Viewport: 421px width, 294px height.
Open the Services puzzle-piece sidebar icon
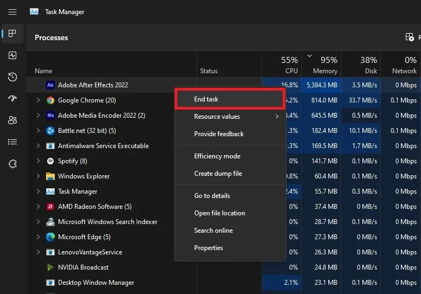pyautogui.click(x=12, y=164)
